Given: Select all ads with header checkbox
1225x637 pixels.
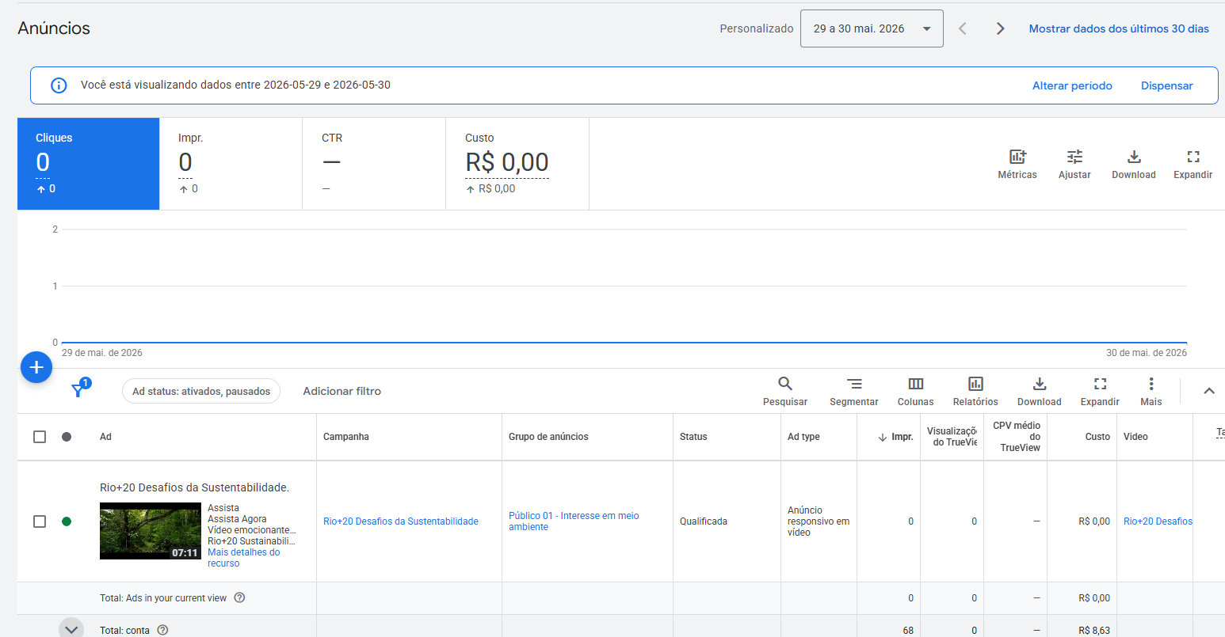Looking at the screenshot, I should click(x=40, y=437).
